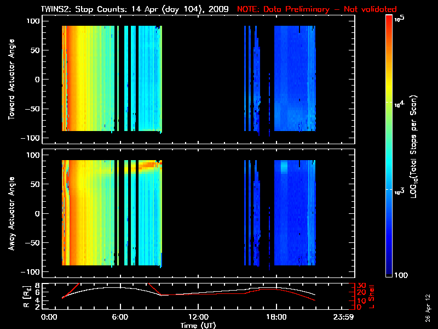Select the 0:00 tick on time axis

pos(49,317)
